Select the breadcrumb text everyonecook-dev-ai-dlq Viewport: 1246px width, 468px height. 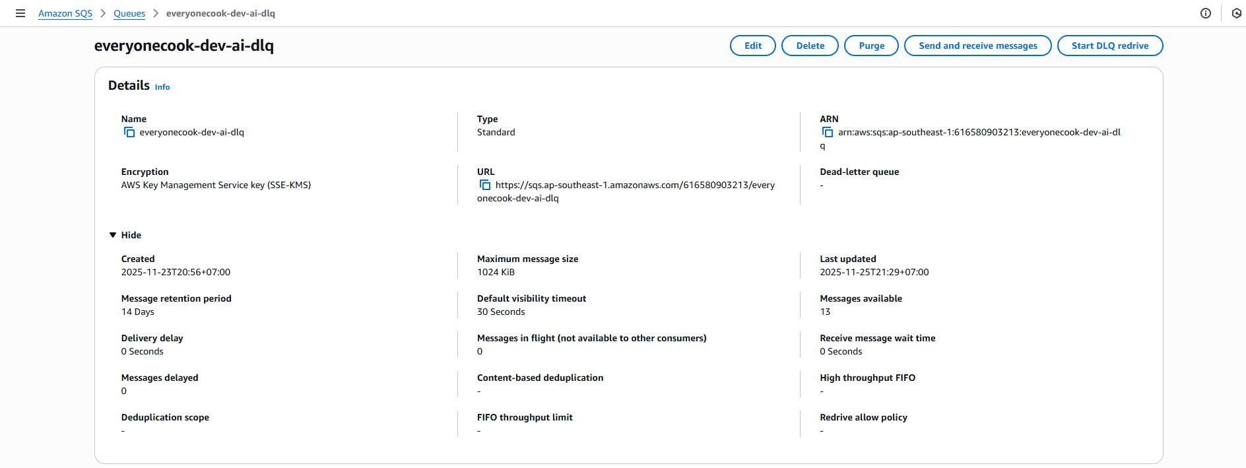click(x=220, y=13)
